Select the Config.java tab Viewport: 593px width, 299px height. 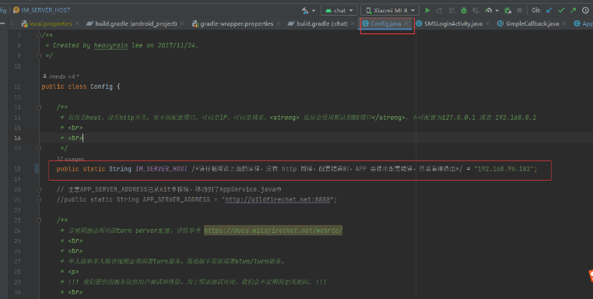385,23
